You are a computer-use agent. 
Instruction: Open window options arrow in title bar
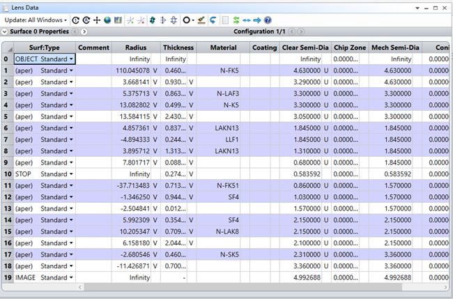click(x=417, y=6)
